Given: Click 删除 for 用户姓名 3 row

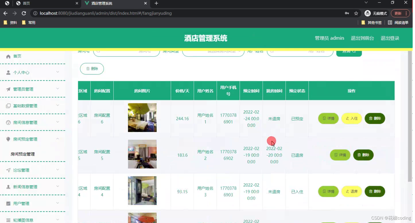Looking at the screenshot, I should (375, 191).
